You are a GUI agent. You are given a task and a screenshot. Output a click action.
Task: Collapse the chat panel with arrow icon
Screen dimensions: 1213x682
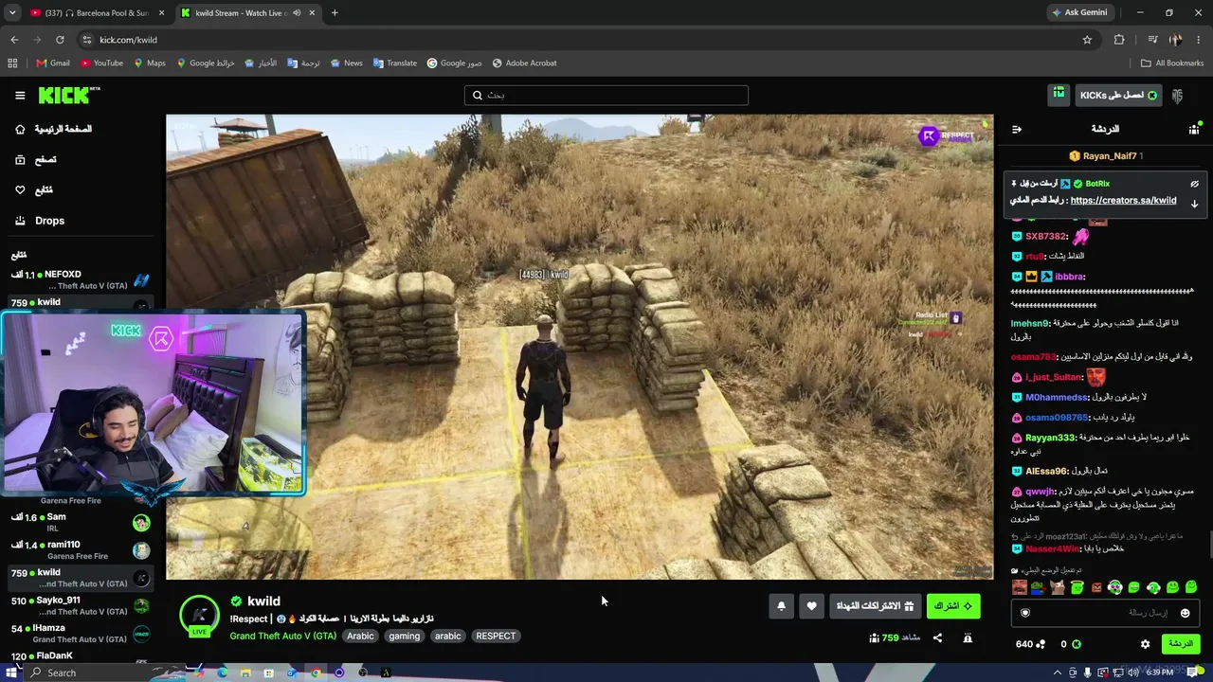pos(1017,129)
